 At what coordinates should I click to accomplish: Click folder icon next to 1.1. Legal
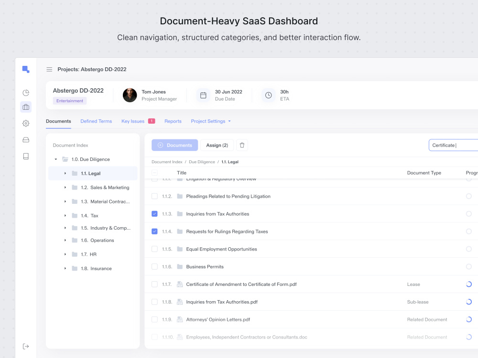pyautogui.click(x=75, y=173)
